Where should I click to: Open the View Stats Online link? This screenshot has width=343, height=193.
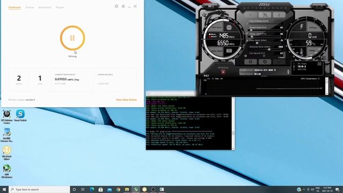[126, 100]
